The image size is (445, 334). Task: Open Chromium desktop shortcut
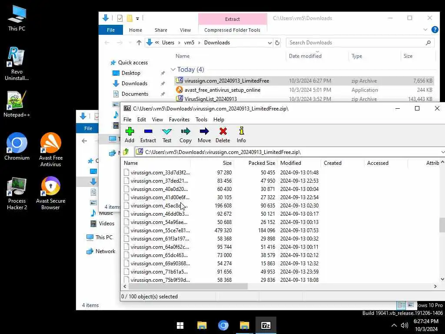17,147
